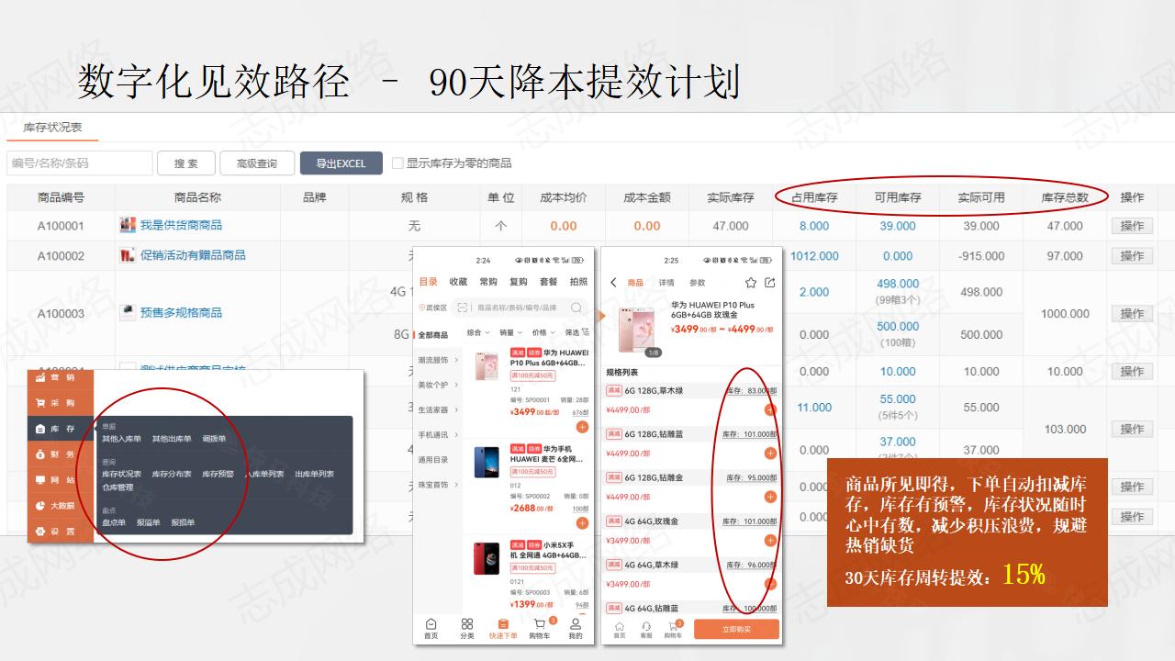Click the 编号/名称/条码 search field
The image size is (1175, 661).
pyautogui.click(x=80, y=163)
